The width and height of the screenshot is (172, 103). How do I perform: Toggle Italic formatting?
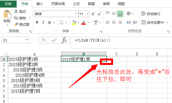pos(43,22)
